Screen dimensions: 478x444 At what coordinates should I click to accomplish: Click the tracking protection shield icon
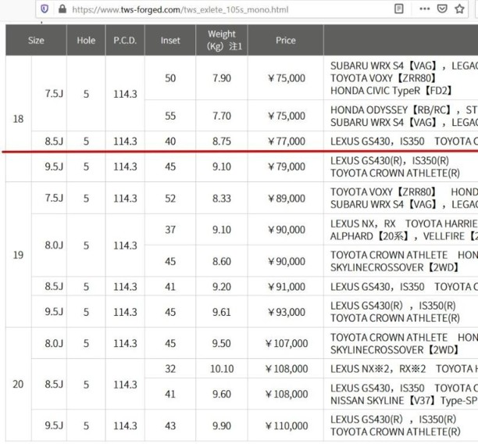pos(45,9)
